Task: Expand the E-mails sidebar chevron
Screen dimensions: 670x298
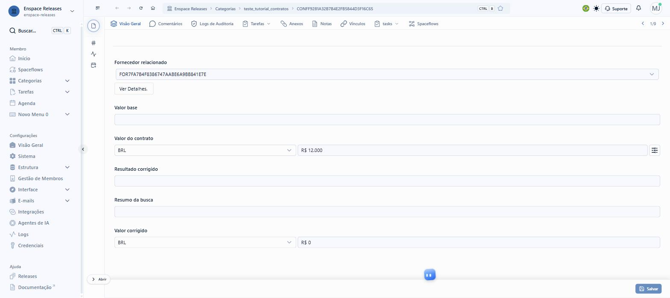Action: [67, 201]
